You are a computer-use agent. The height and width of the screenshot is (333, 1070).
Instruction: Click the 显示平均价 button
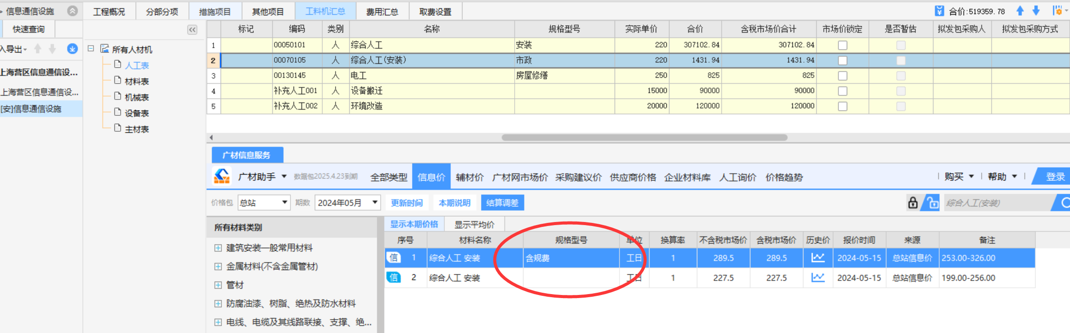click(x=474, y=225)
